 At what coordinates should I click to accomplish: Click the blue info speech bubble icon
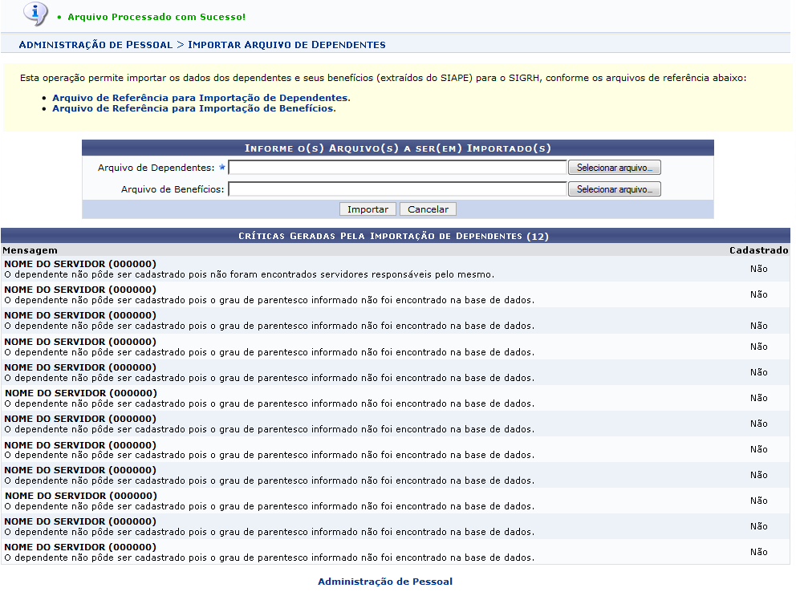(x=35, y=14)
